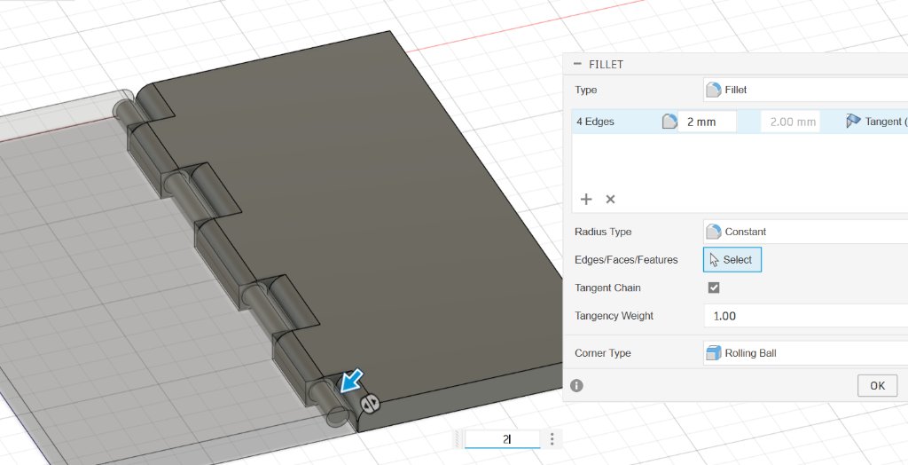Viewport: 908px width, 465px height.
Task: Click the Select button for Edges/Faces/Features
Action: [732, 260]
